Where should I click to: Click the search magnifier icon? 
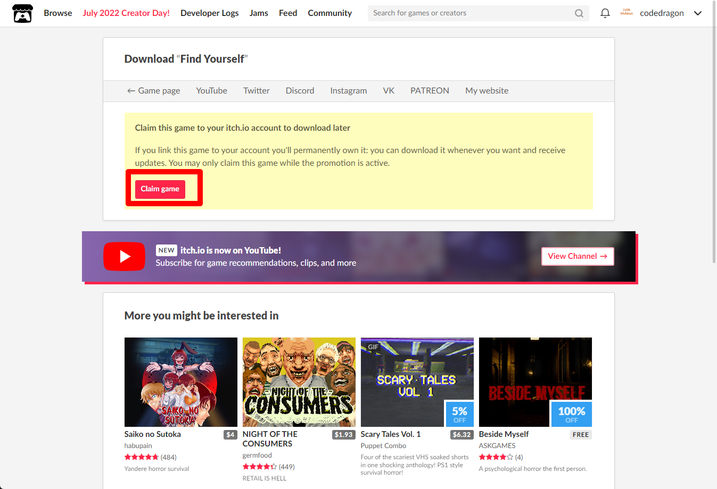(x=579, y=13)
